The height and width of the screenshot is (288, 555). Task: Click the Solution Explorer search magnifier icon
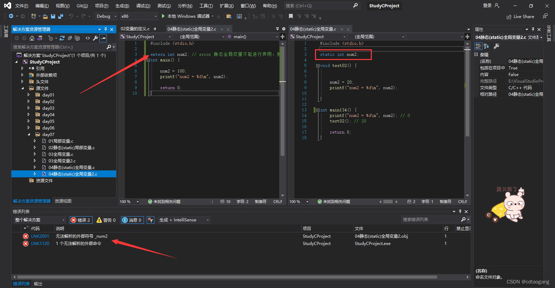coord(109,47)
